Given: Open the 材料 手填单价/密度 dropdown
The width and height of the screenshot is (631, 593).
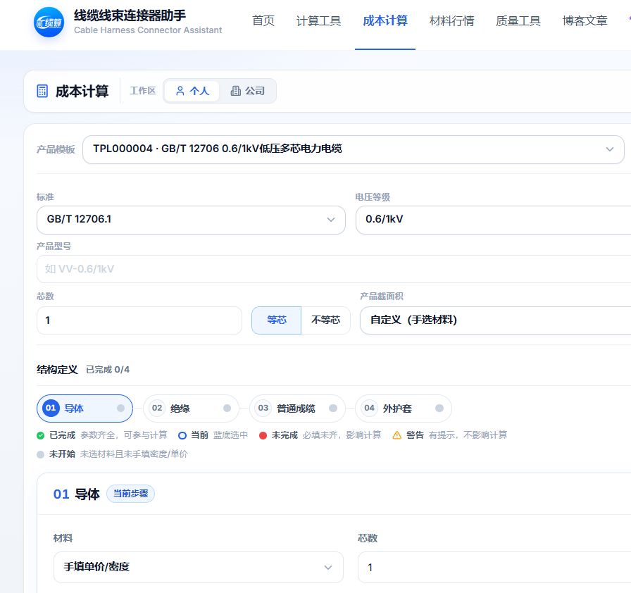Looking at the screenshot, I should coord(199,567).
